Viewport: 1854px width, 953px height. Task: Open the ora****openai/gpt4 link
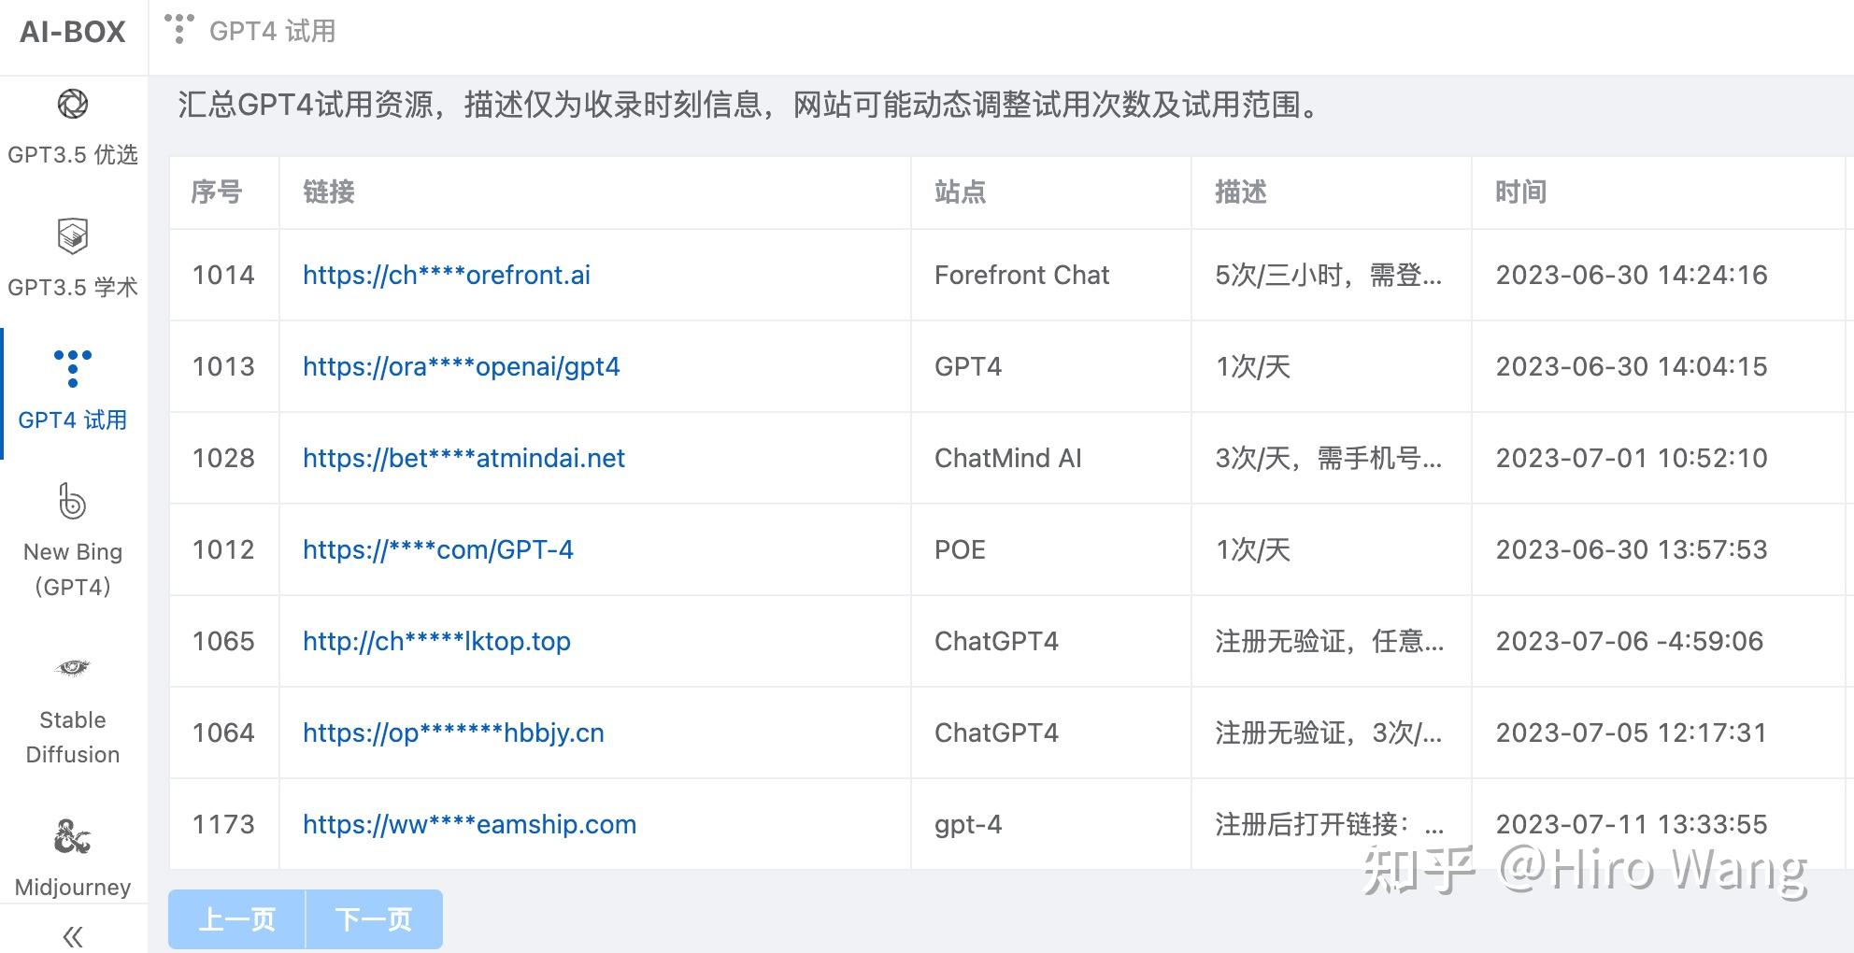click(460, 366)
